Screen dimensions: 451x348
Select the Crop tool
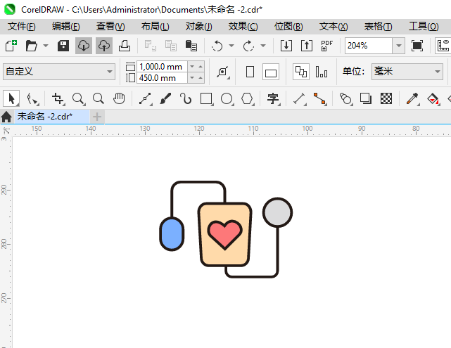pos(58,98)
